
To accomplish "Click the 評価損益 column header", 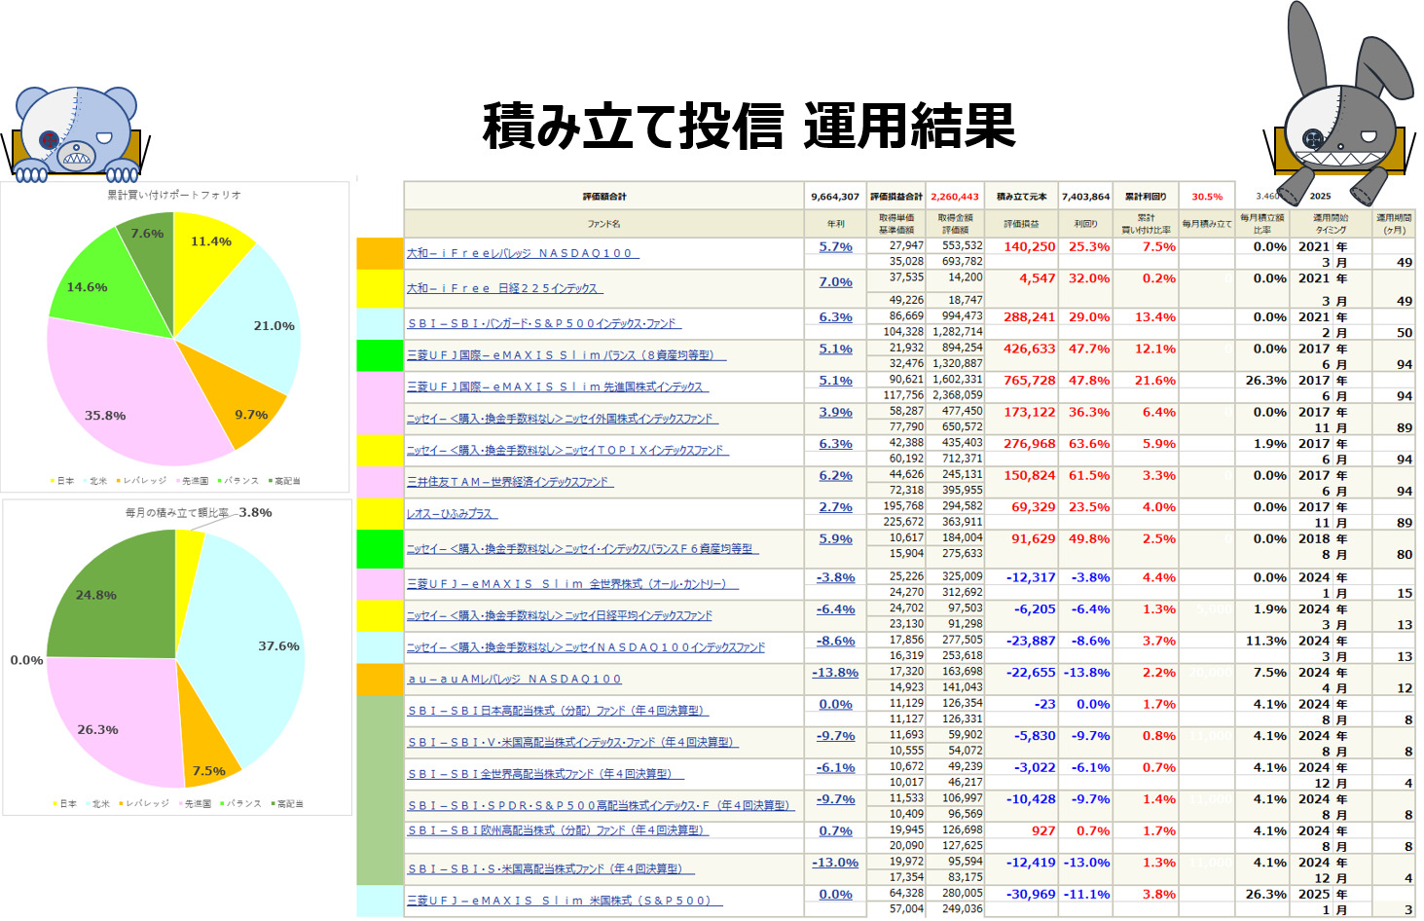I will tap(1021, 224).
